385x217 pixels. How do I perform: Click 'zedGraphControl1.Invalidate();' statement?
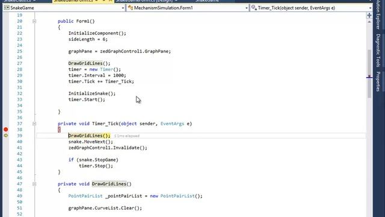coord(108,148)
